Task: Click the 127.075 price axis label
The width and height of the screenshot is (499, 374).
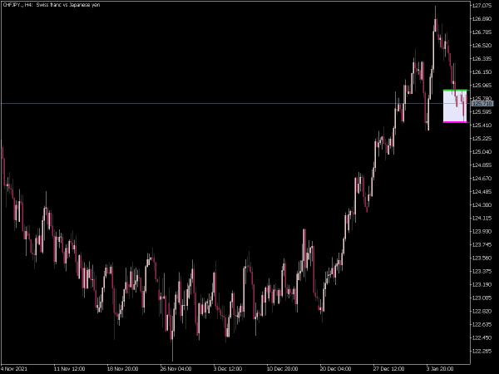Action: [x=482, y=6]
